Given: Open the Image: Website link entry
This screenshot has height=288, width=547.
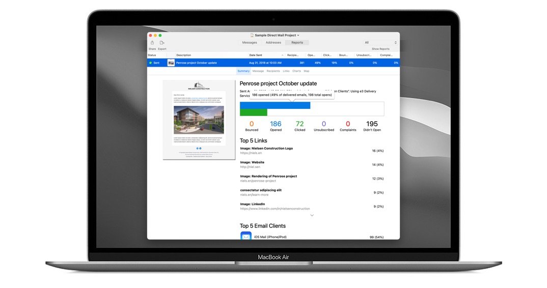Looking at the screenshot, I should pos(312,164).
